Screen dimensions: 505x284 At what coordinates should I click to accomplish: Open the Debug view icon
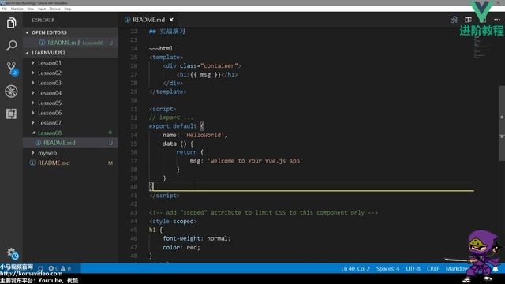tap(11, 92)
